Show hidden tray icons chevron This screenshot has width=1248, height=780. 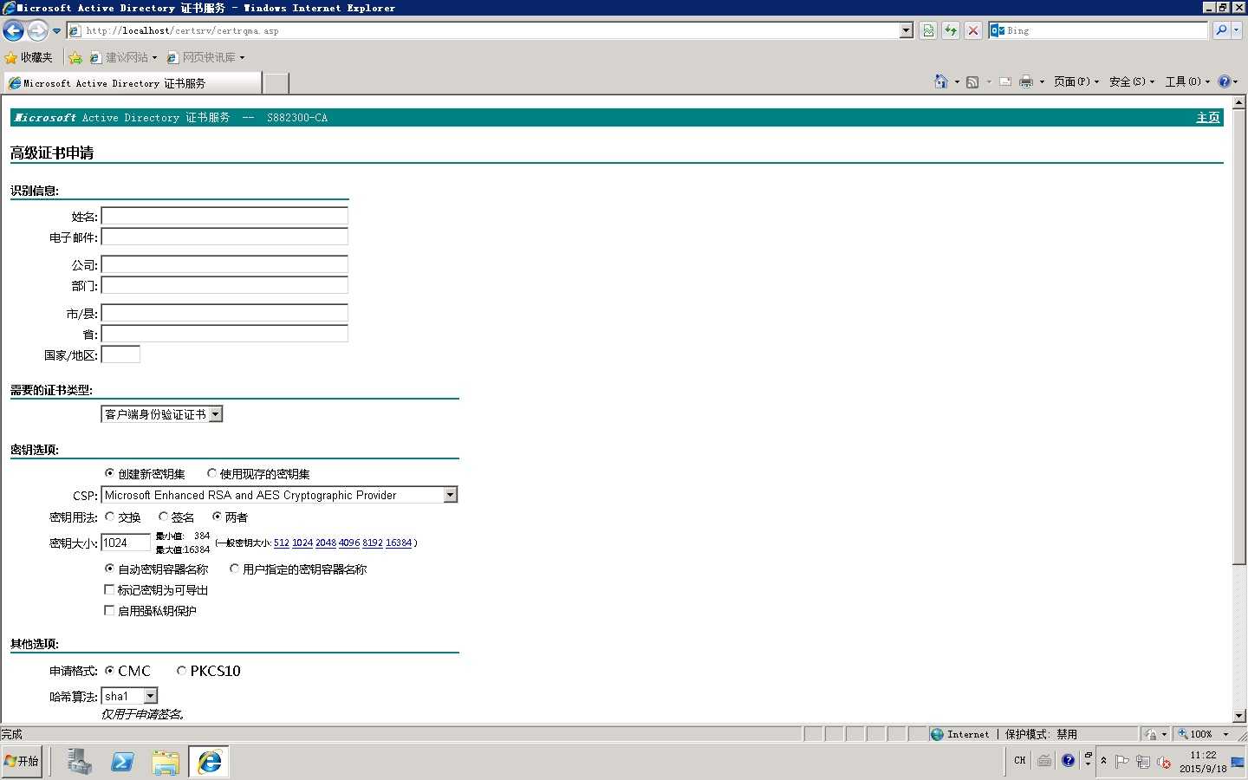(1103, 761)
